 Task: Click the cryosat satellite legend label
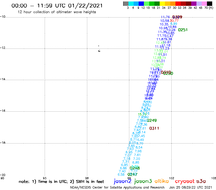coord(185,181)
